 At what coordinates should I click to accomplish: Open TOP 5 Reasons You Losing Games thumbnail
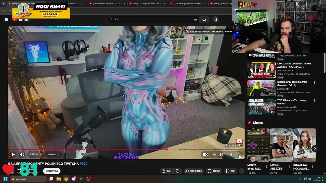tap(262, 106)
